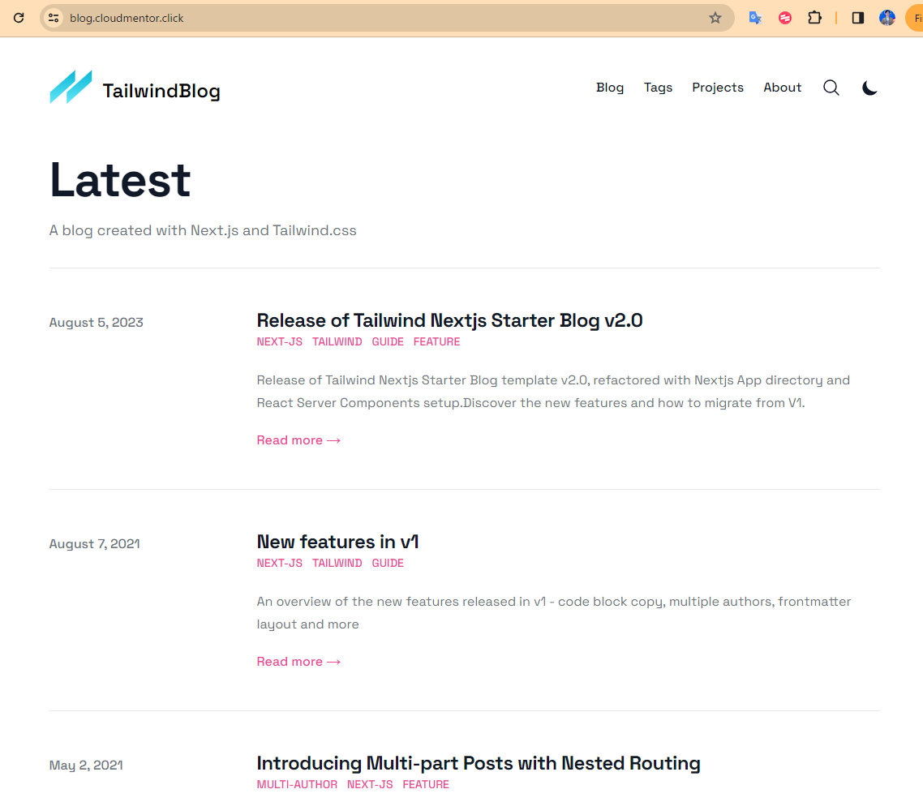This screenshot has height=802, width=923.
Task: Open Introducing Multi-part Posts with Nested Routing
Action: click(x=478, y=763)
